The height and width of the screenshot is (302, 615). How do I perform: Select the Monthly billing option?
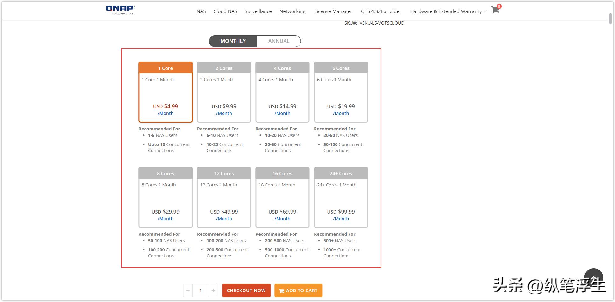(x=233, y=41)
